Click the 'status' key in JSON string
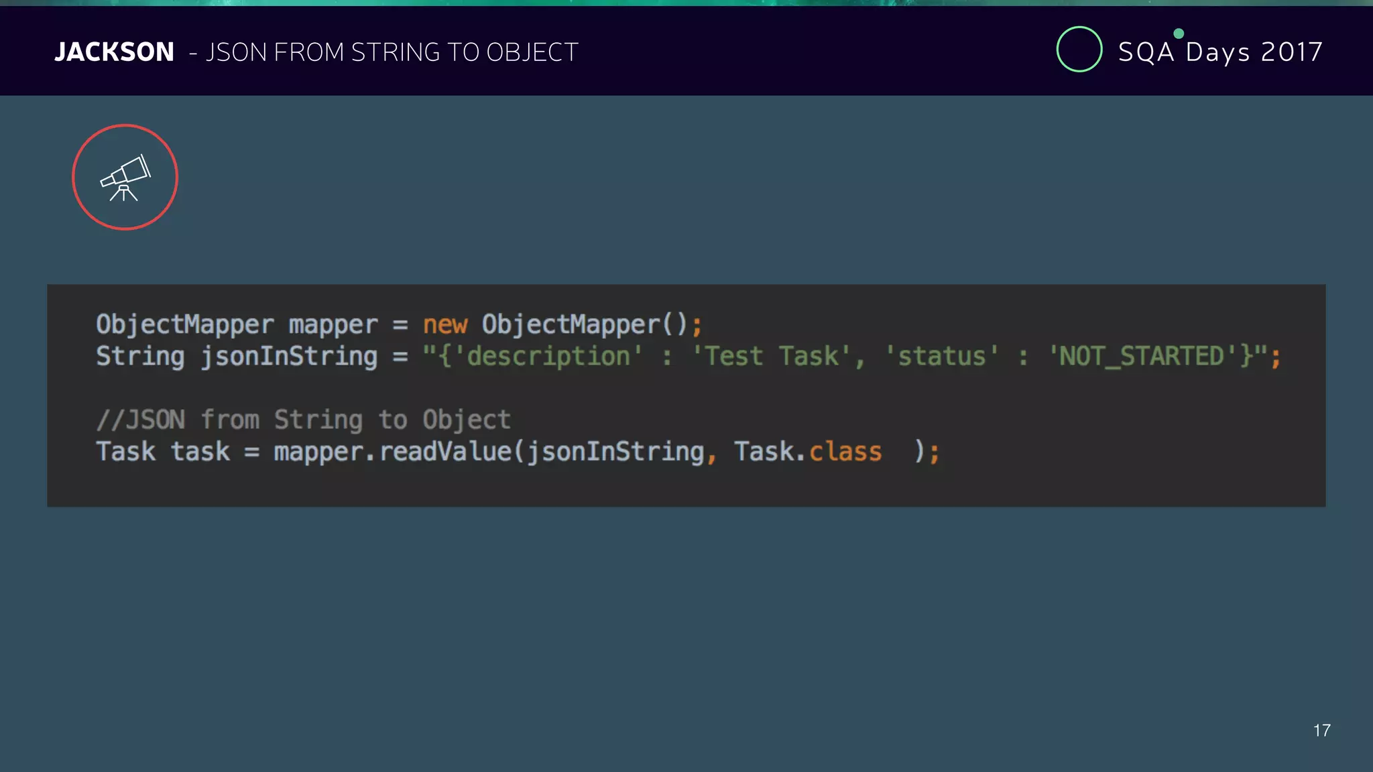Screen dimensions: 1373x772 [x=942, y=357]
